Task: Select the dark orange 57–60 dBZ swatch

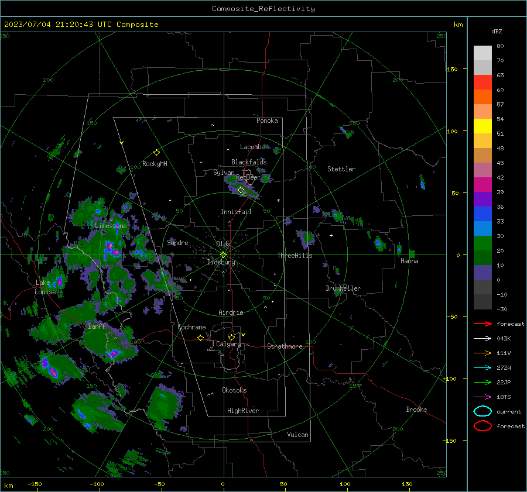Action: [482, 97]
